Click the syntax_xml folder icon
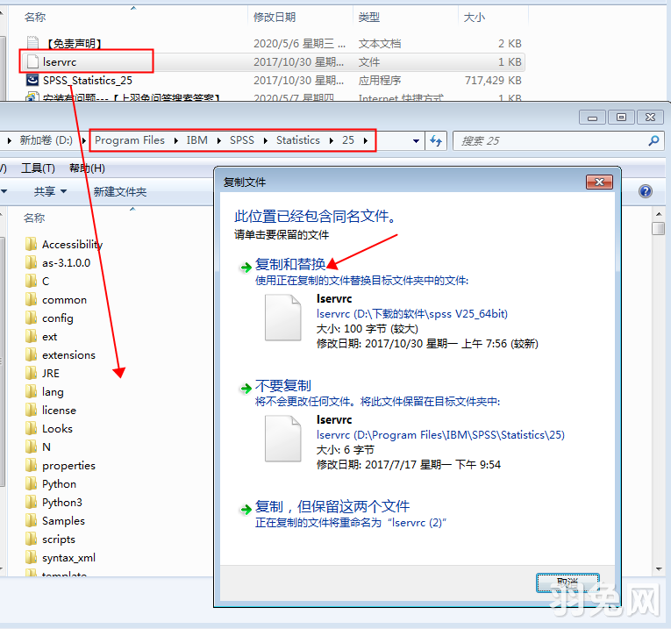 tap(31, 557)
